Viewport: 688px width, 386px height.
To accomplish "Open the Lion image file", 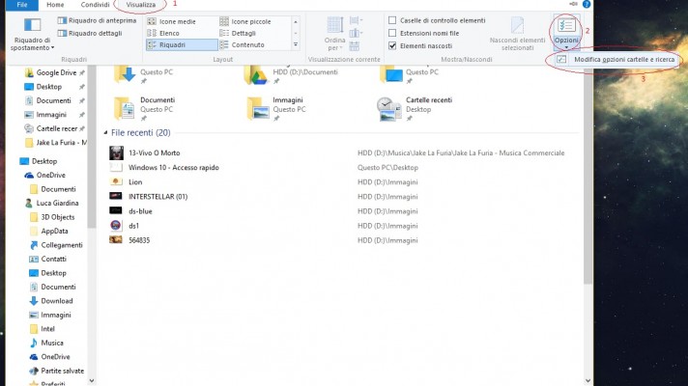I will coord(135,181).
